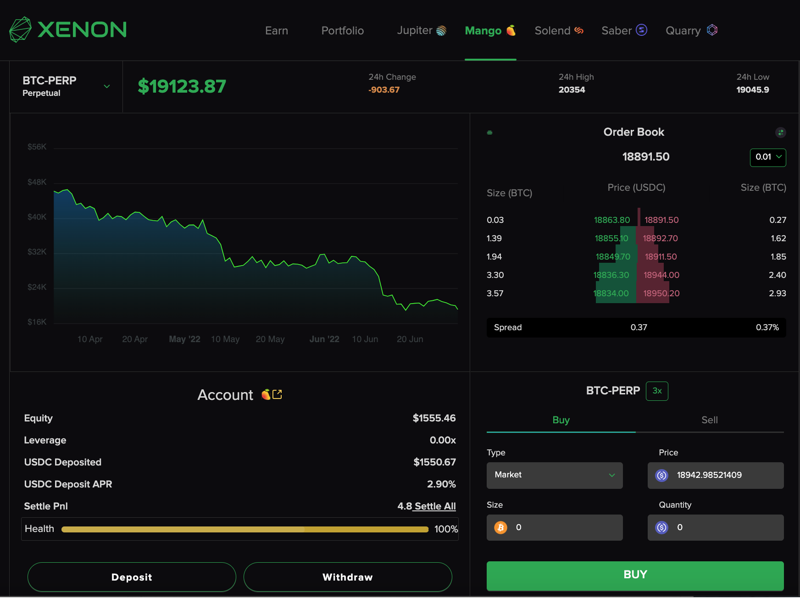Viewport: 800px width, 598px height.
Task: Click the Spread 0.37% value
Action: click(767, 327)
